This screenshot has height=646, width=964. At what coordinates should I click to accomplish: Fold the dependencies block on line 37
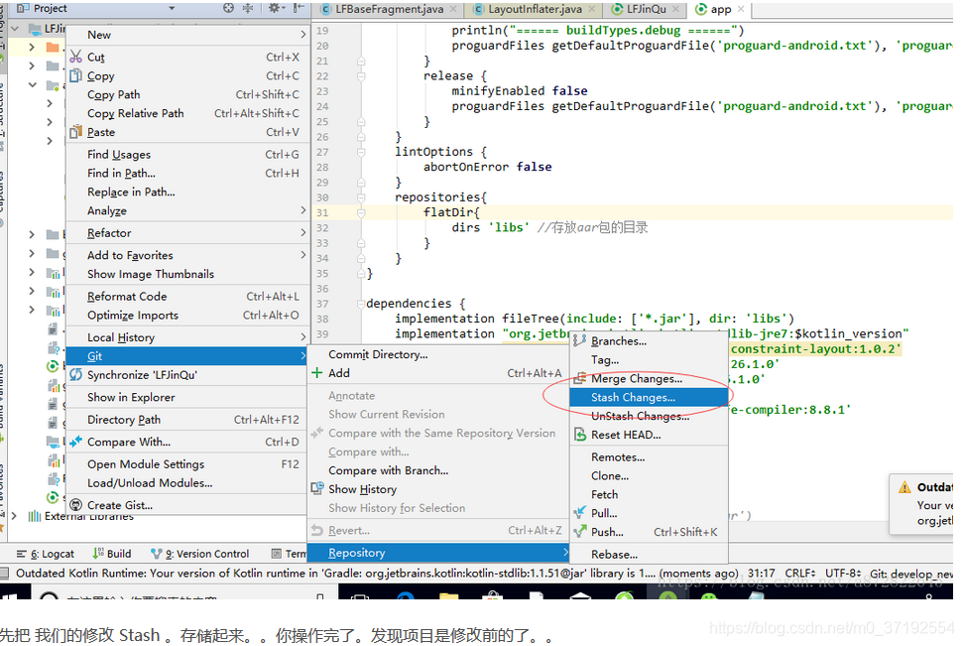pyautogui.click(x=361, y=304)
